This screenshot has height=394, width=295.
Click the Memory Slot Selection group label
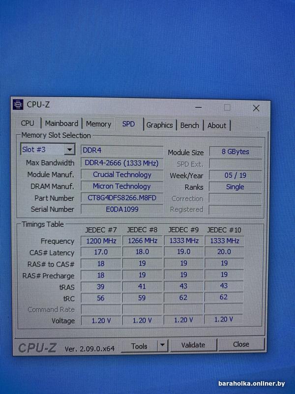pyautogui.click(x=56, y=135)
